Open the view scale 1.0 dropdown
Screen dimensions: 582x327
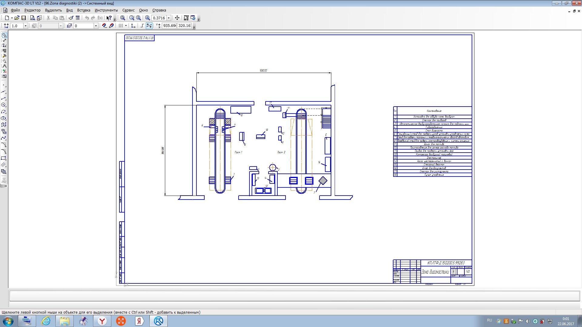click(25, 26)
